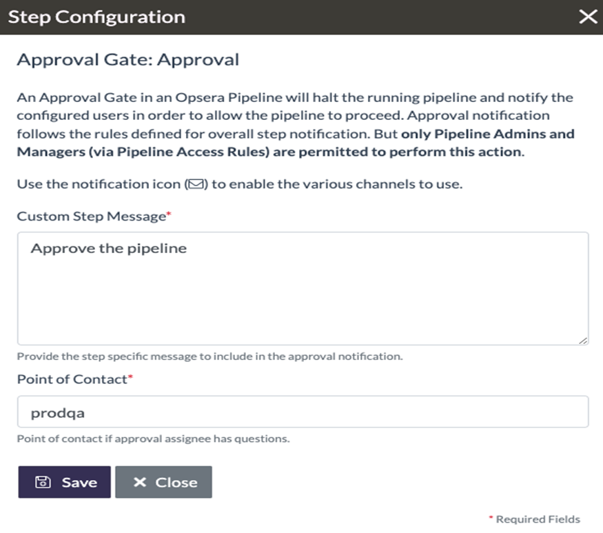This screenshot has height=533, width=603.
Task: Focus the Custom Step Message text area
Action: (303, 288)
